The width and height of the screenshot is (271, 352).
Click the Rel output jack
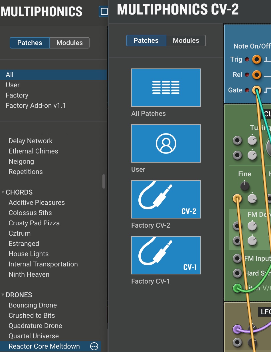pos(256,75)
